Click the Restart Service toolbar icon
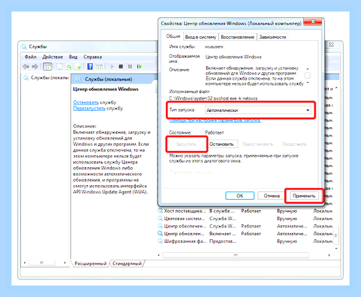 click(x=139, y=66)
